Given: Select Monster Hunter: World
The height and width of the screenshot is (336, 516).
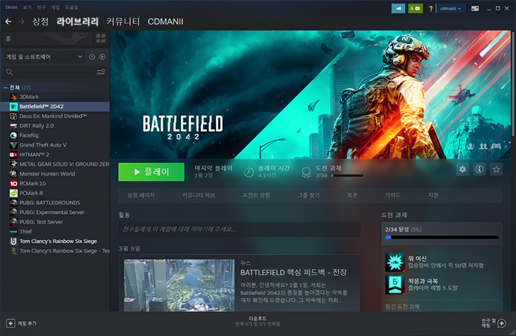Looking at the screenshot, I should tap(55, 174).
